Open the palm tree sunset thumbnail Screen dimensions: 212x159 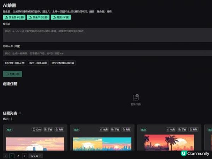click(x=169, y=142)
